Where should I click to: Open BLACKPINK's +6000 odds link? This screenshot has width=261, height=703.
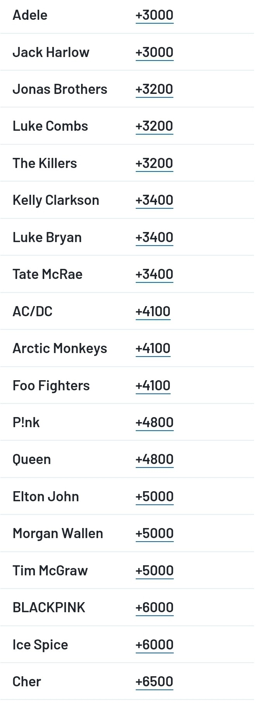(154, 608)
